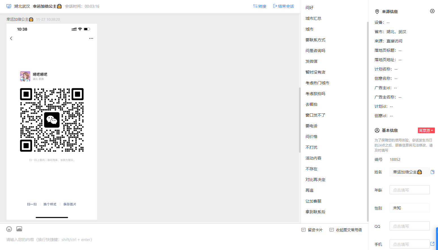
Task: Open the 高意愿 intent dropdown
Action: pos(426,130)
